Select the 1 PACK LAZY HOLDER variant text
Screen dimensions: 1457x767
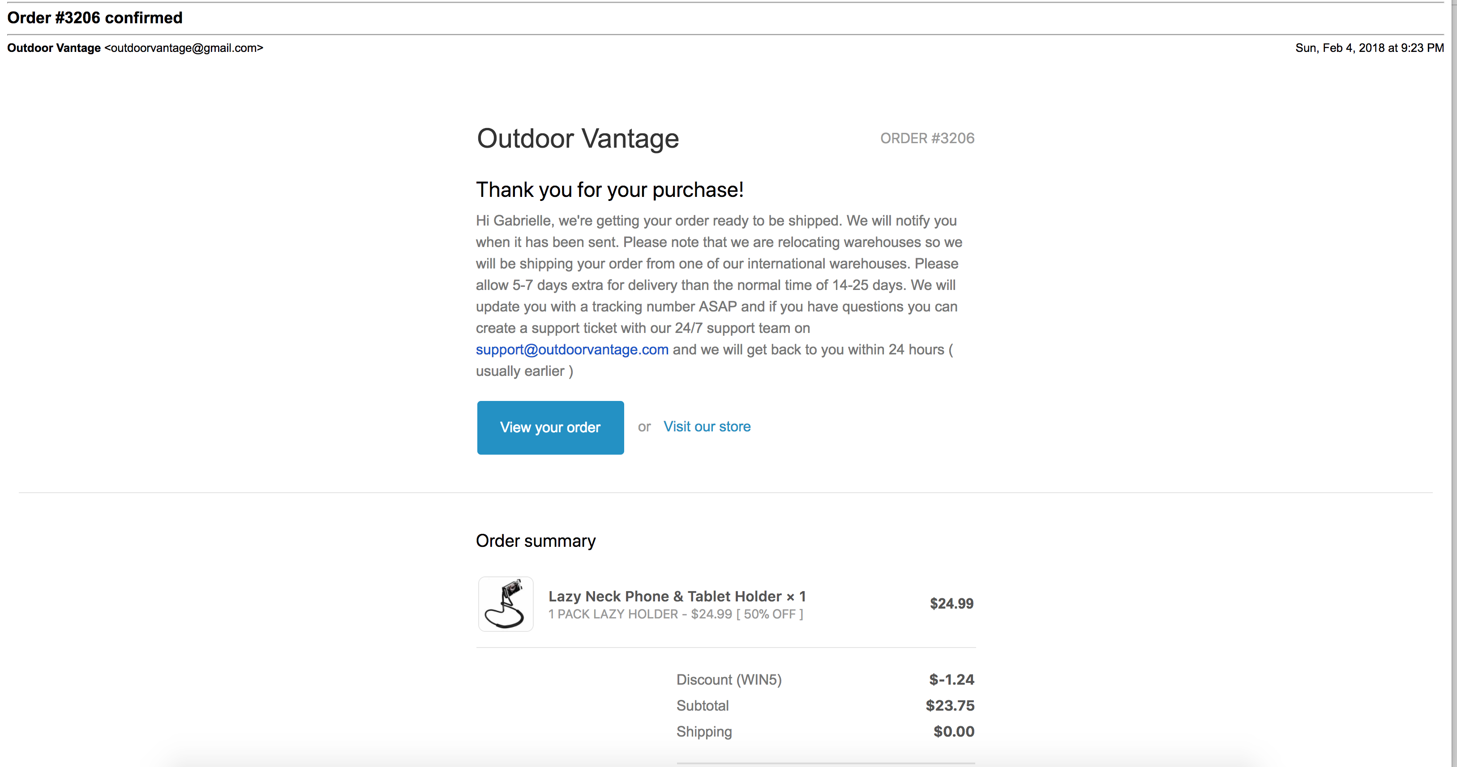coord(676,614)
